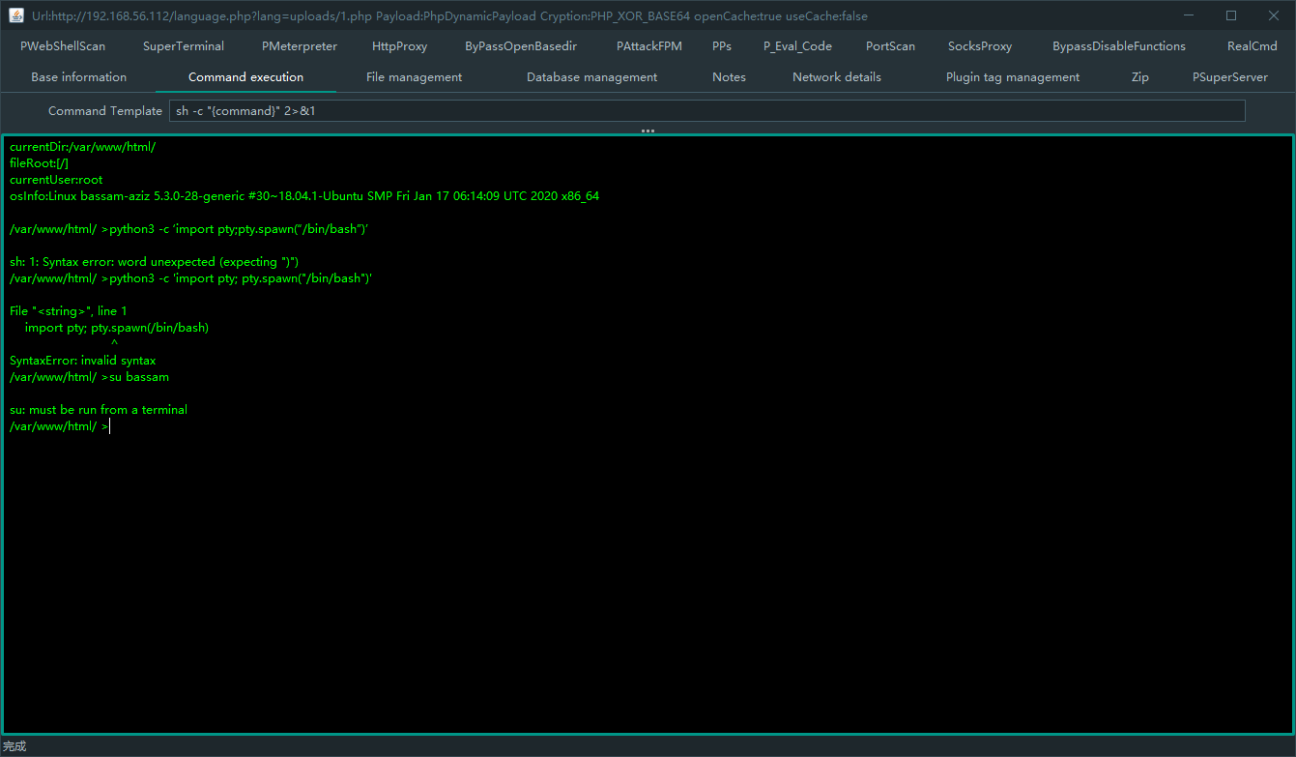
Task: Open the HttpProxy tab
Action: click(x=399, y=45)
